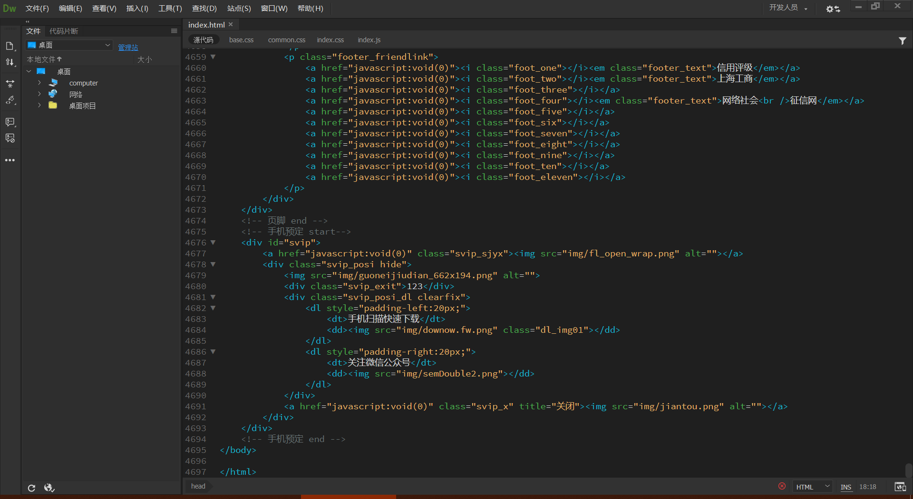Open the 桌面 site dropdown
The image size is (913, 499).
click(69, 45)
